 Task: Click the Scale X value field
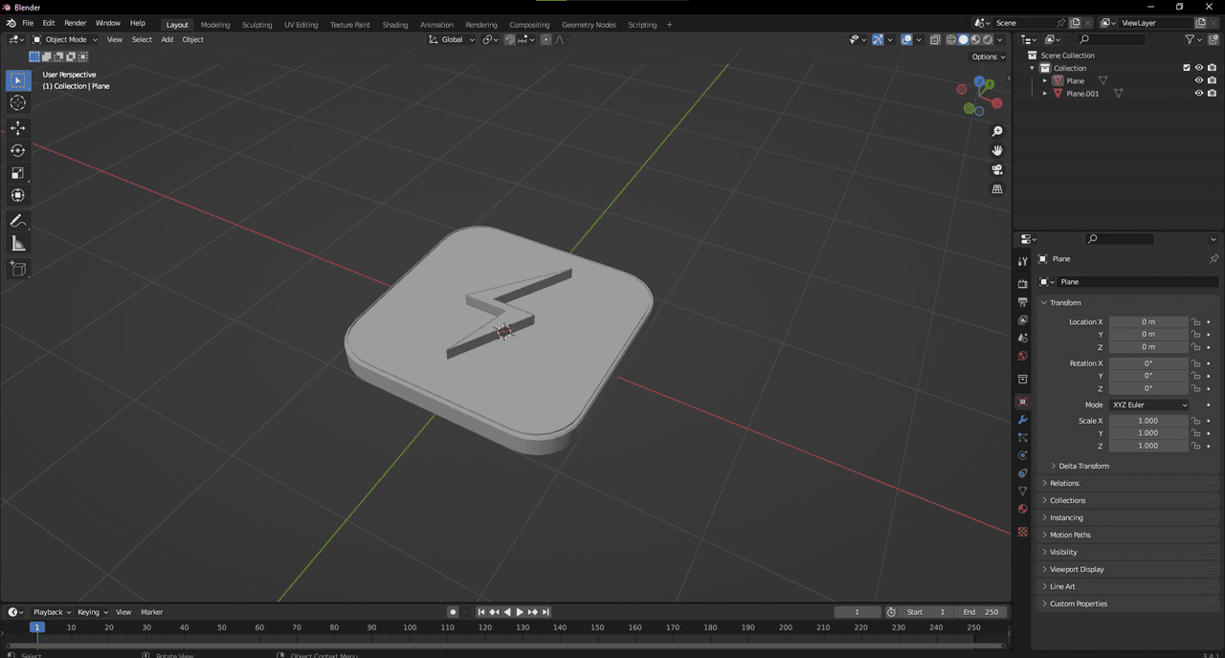(x=1147, y=421)
